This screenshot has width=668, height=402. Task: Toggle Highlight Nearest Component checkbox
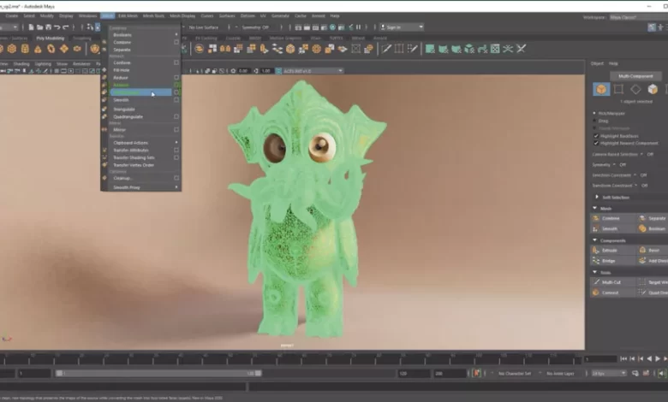(x=596, y=143)
